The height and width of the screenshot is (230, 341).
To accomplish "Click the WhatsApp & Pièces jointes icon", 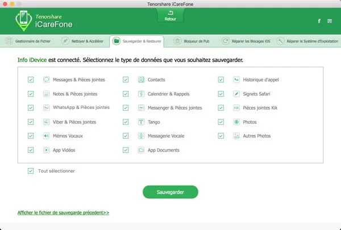I will click(x=47, y=107).
